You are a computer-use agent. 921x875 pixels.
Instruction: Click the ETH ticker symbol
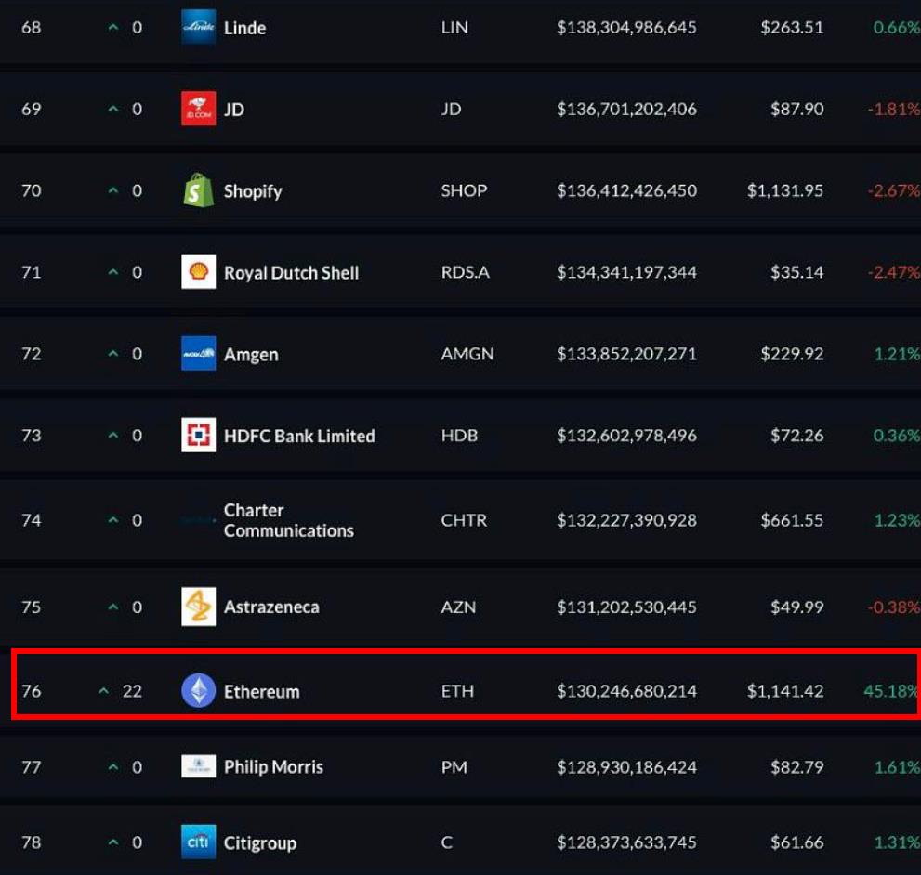coord(457,690)
